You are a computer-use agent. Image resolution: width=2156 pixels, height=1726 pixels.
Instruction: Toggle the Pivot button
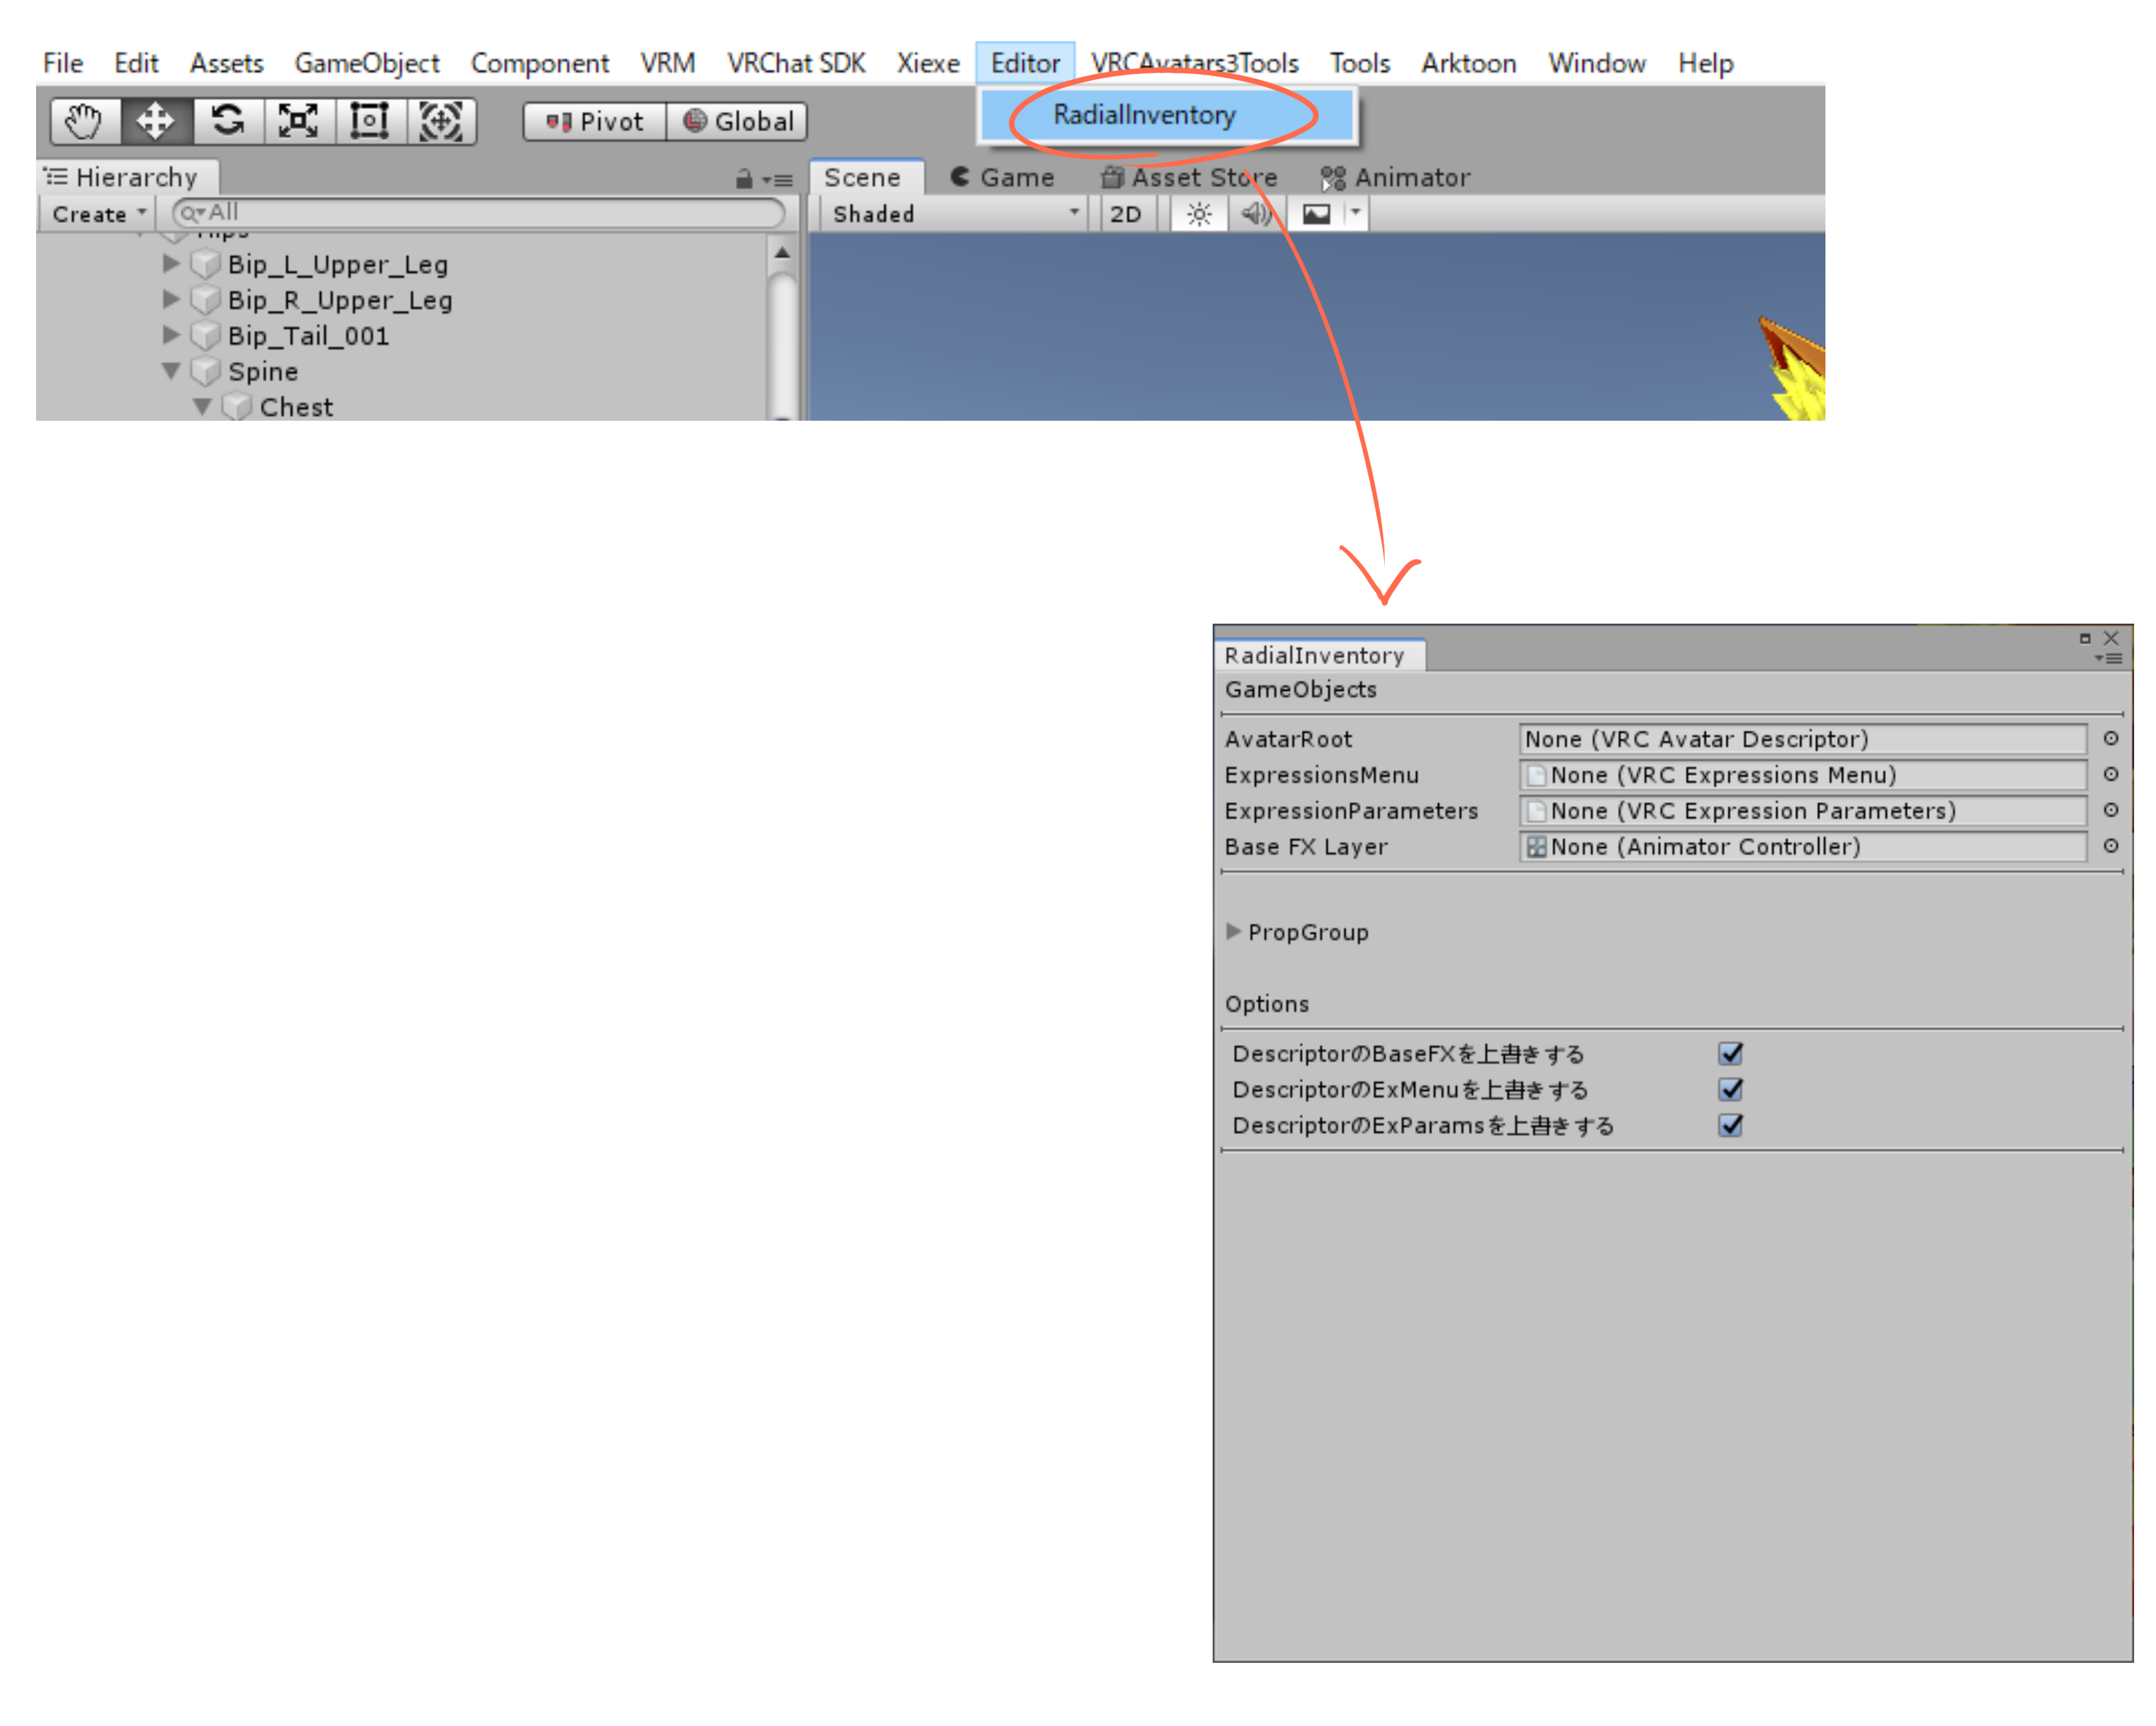pos(594,122)
